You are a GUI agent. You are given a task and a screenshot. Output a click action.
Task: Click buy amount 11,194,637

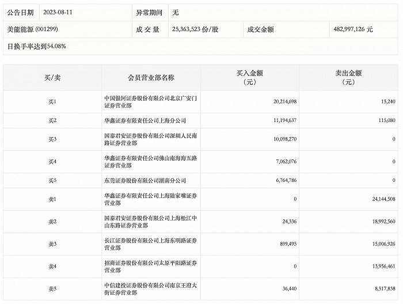tap(285, 120)
